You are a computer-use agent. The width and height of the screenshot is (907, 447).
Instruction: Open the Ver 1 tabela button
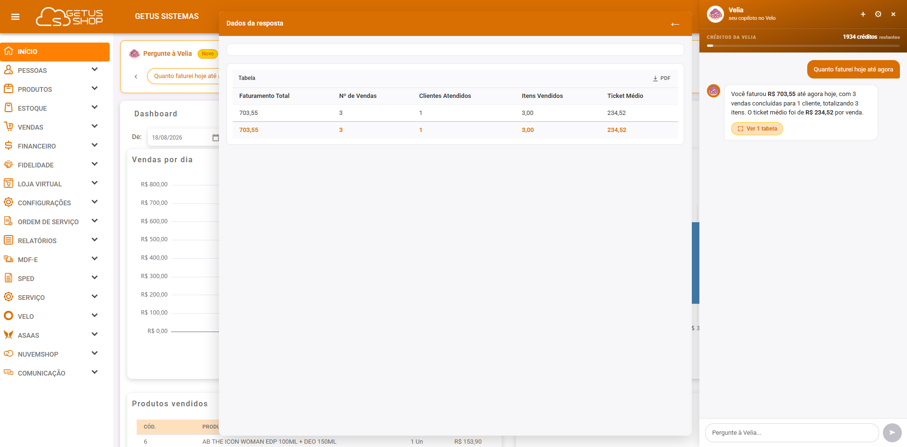click(x=757, y=129)
